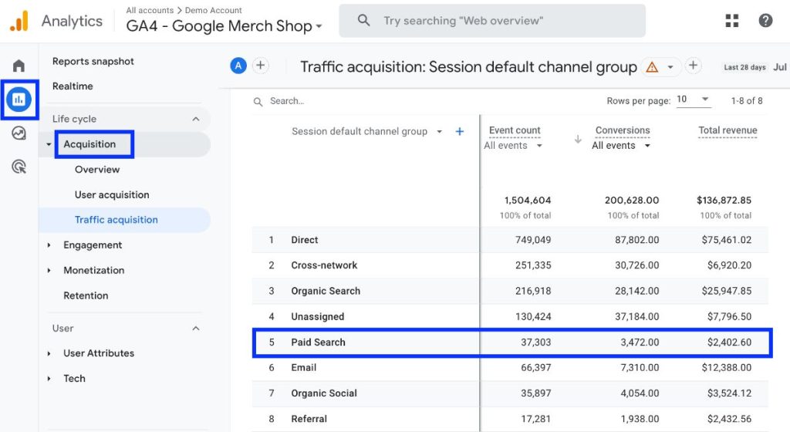Expand the Engagement menu item

(93, 245)
